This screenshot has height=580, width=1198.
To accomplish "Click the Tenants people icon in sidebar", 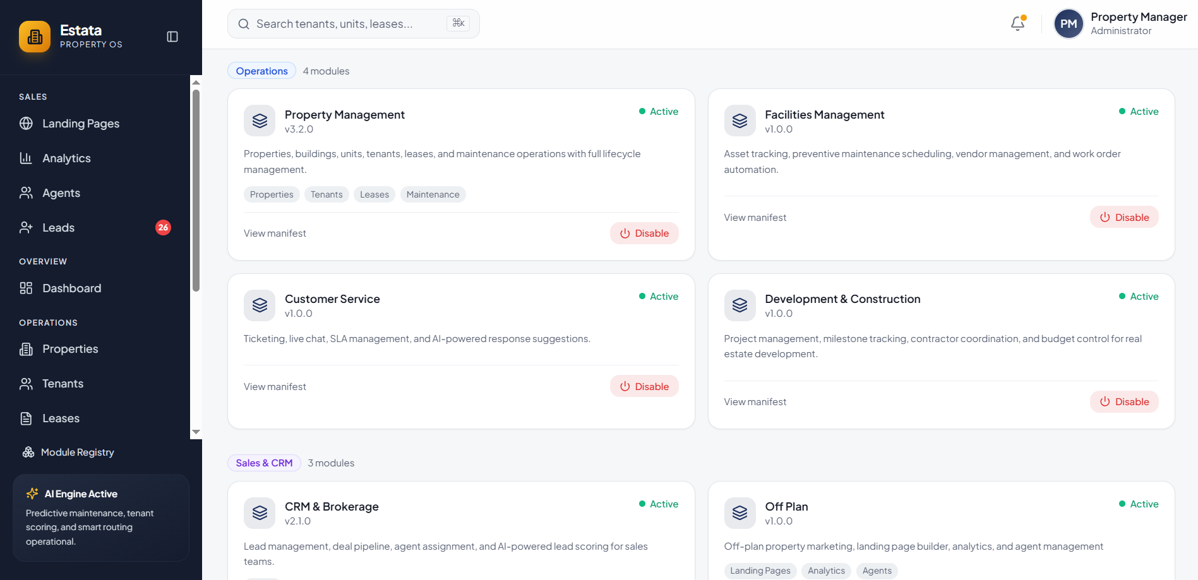I will point(26,384).
